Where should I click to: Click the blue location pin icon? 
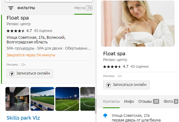click(x=106, y=116)
